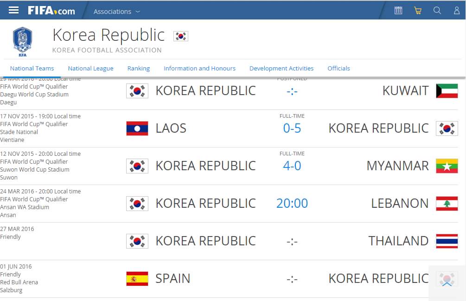This screenshot has width=466, height=301.
Task: Click the FIFA.com logo
Action: pos(51,11)
